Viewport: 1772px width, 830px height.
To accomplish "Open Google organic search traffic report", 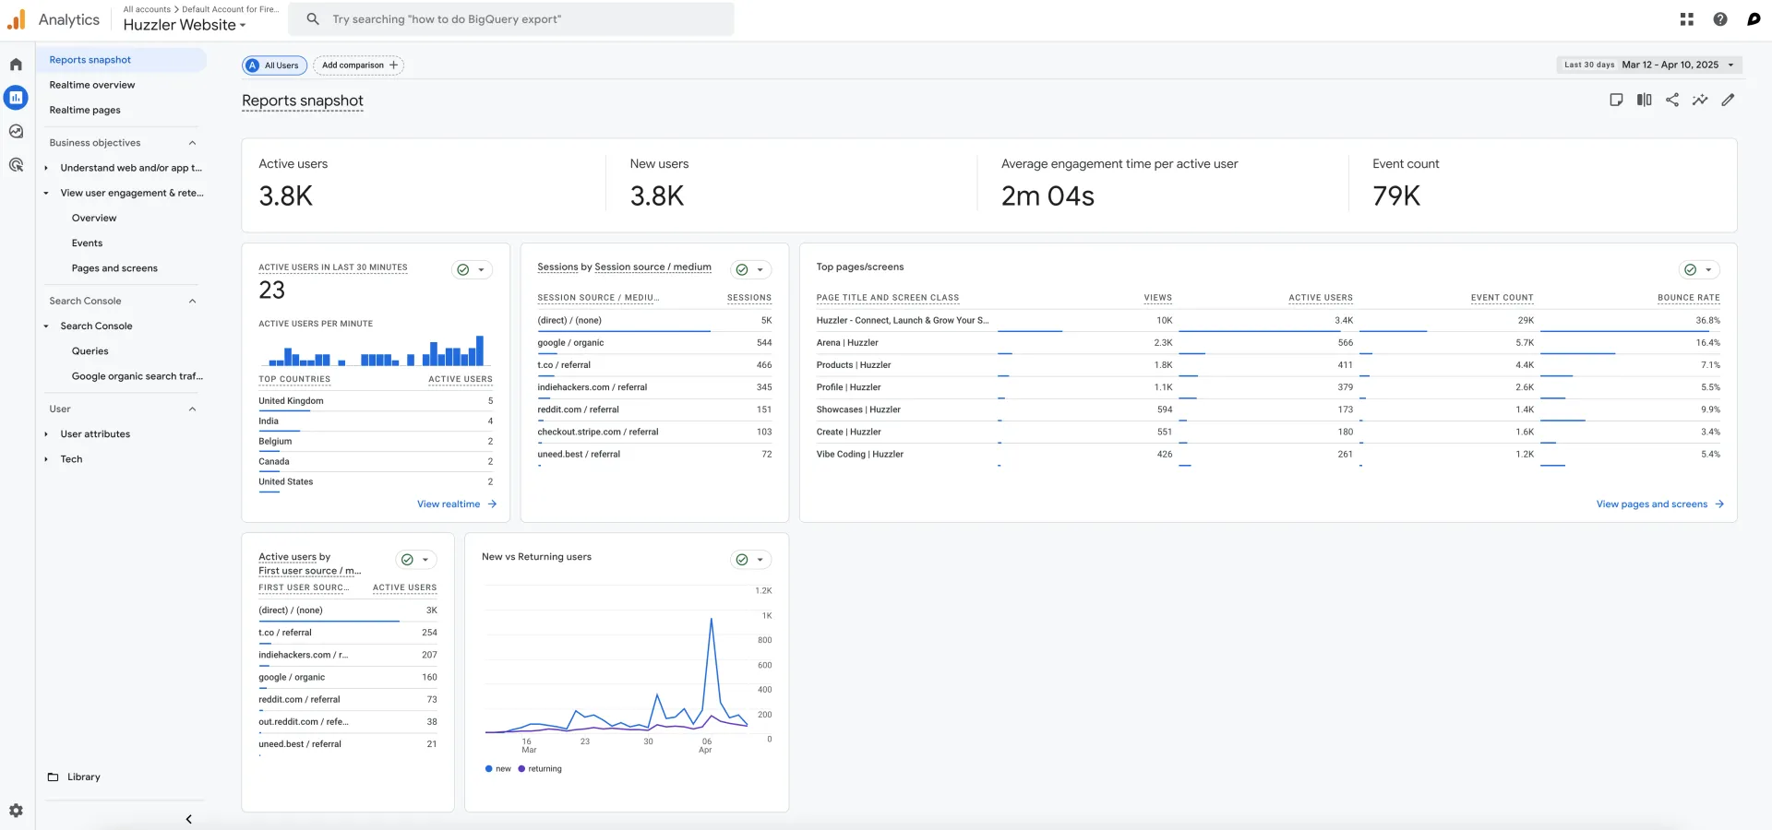I will pyautogui.click(x=137, y=376).
